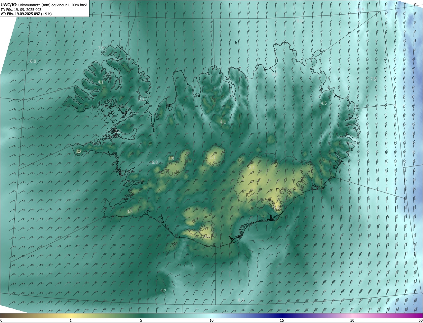Viewport: 423px width, 323px height.
Task: Click the 'VT: Fös. 19.09.2025 09Z (+9 h)' line
Action: coord(26,14)
